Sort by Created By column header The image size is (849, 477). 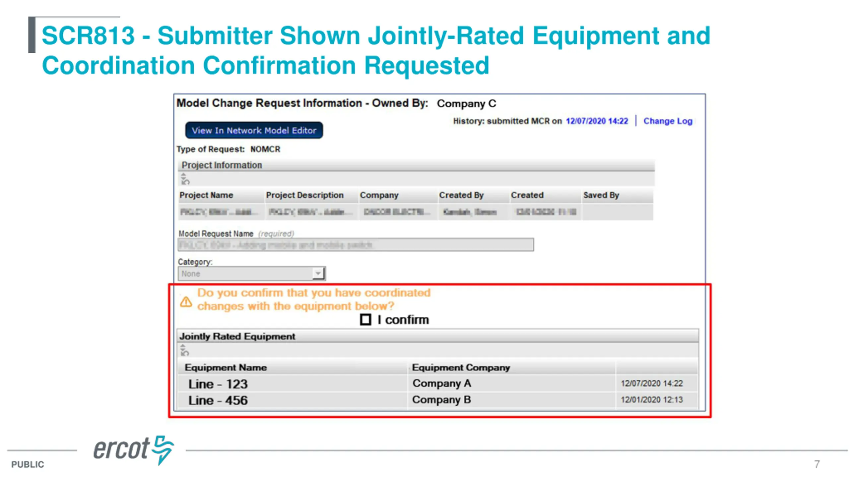pos(474,195)
